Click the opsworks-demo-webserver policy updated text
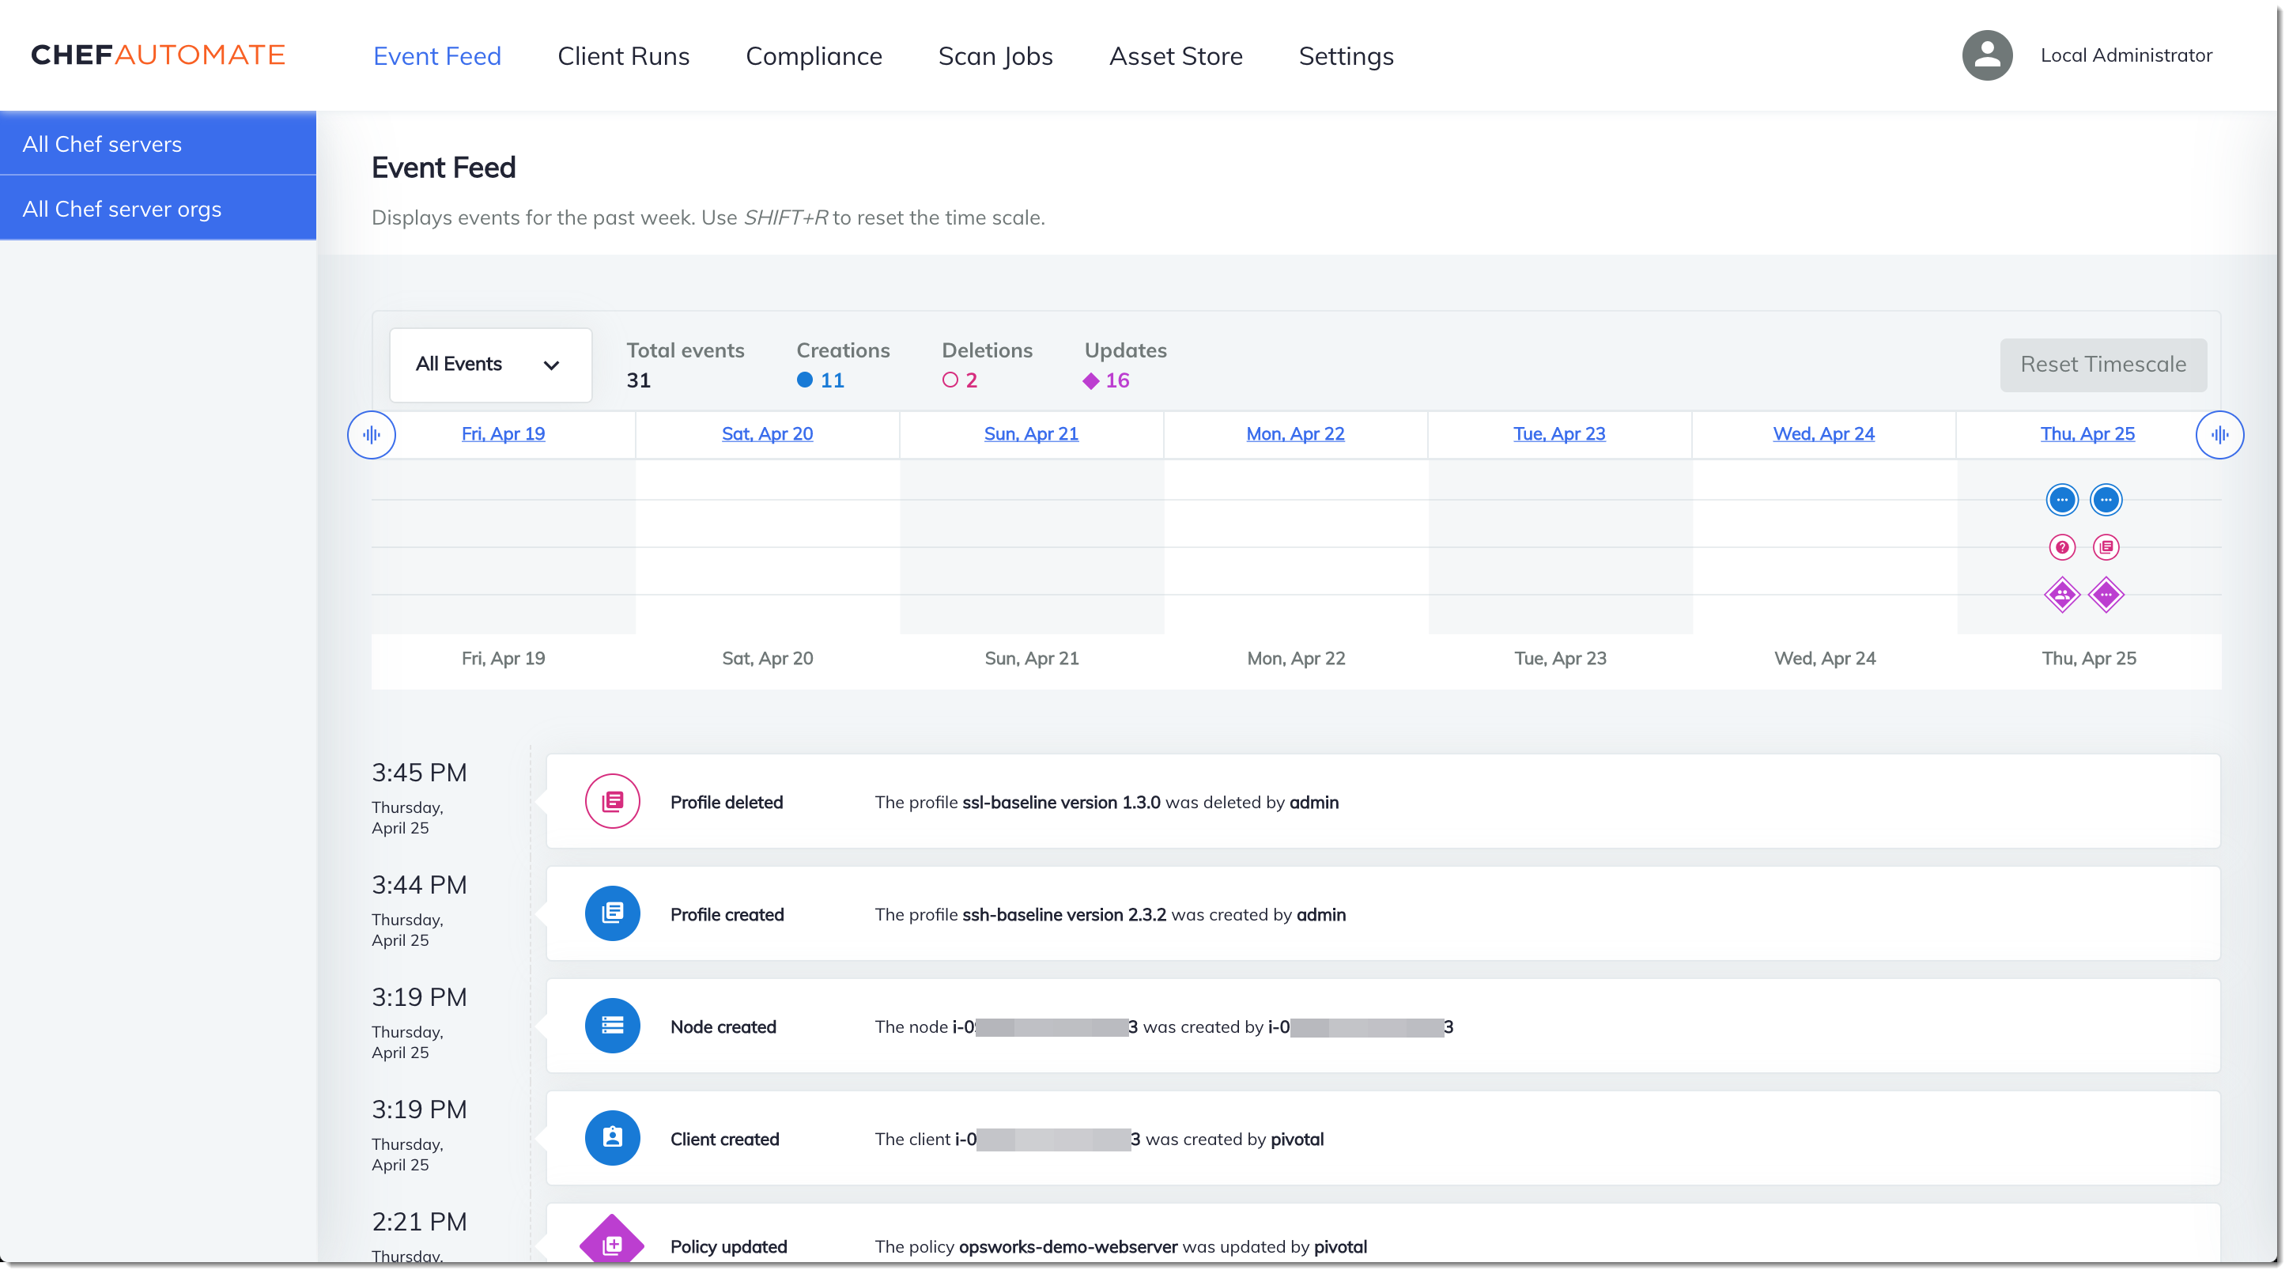Screen dimensions: 2289x1274 click(1120, 1246)
